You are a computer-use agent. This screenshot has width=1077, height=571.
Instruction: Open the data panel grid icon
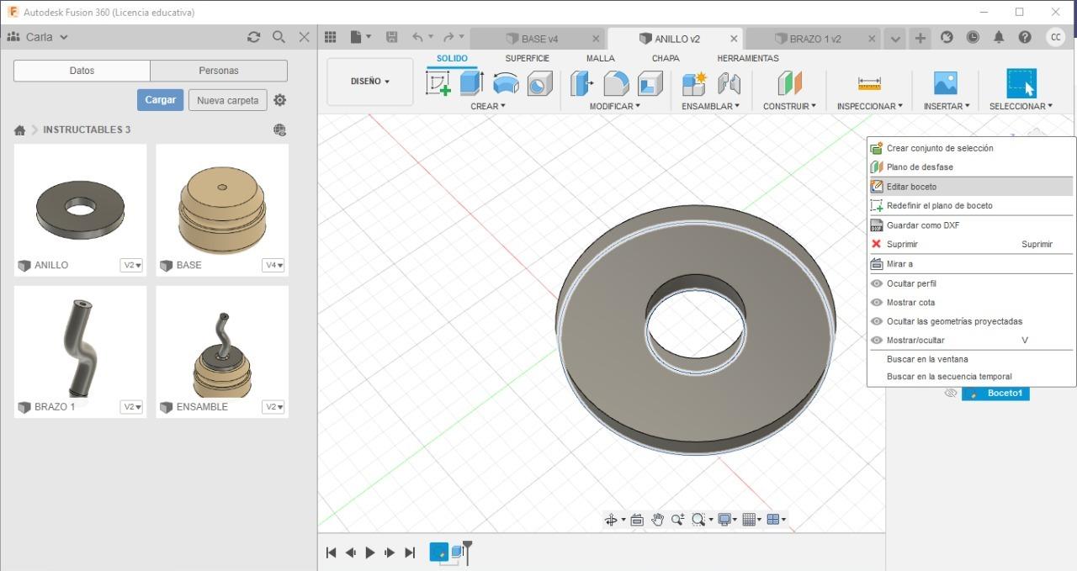pos(331,37)
